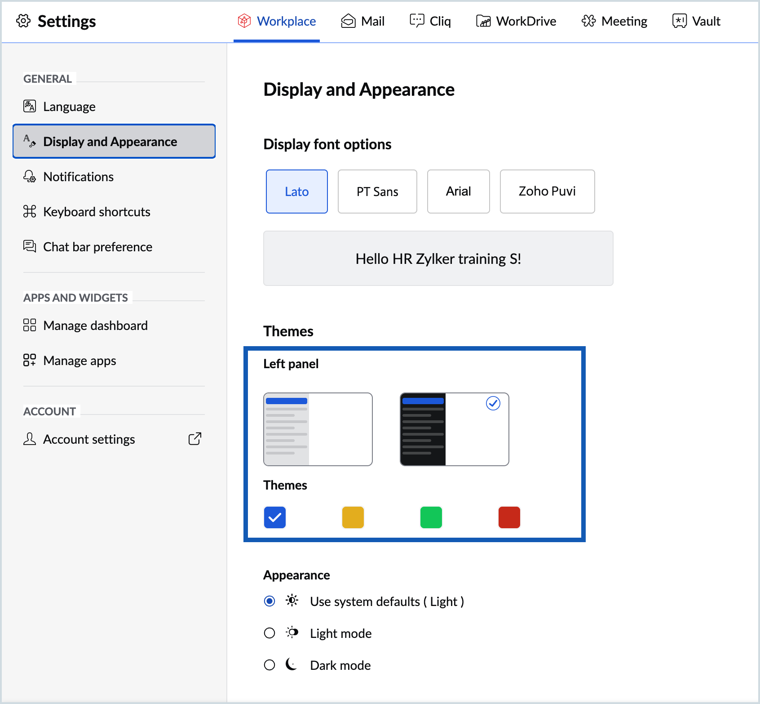
Task: Click the sun icon beside Use system defaults
Action: click(292, 601)
